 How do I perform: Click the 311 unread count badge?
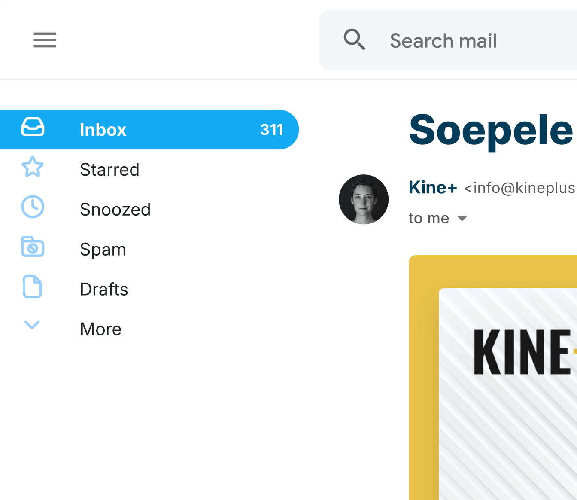click(x=272, y=129)
